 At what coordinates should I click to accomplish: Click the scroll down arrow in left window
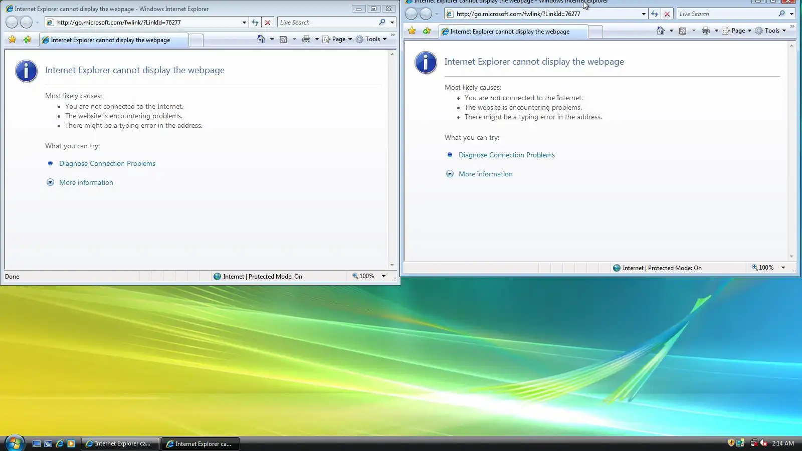[392, 265]
